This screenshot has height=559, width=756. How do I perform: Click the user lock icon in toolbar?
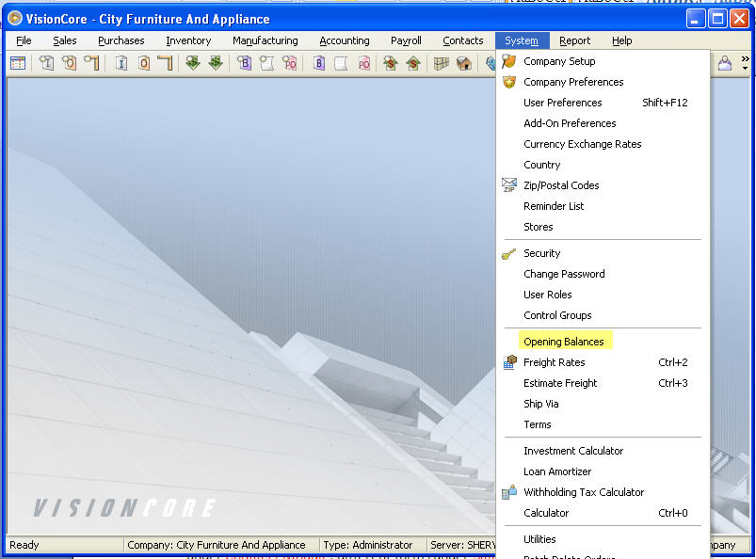[725, 63]
